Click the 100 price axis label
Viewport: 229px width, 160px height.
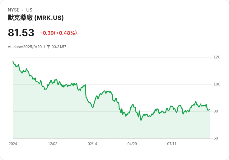point(217,84)
